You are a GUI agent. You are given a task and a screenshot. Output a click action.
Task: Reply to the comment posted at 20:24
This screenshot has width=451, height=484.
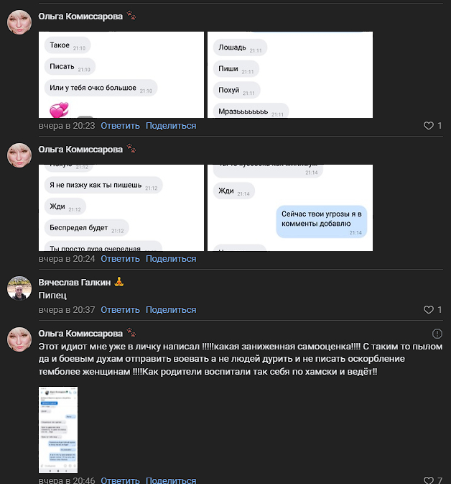click(120, 259)
